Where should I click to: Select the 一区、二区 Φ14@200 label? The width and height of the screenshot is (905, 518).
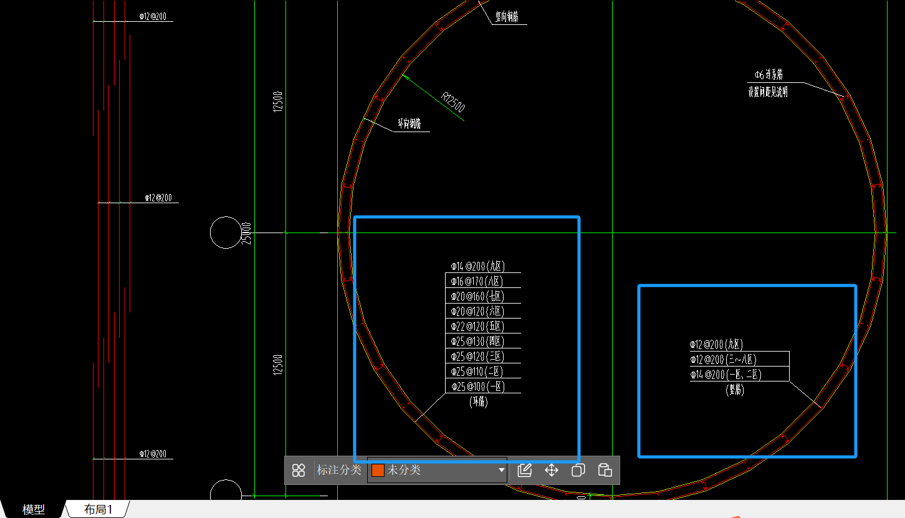click(726, 375)
